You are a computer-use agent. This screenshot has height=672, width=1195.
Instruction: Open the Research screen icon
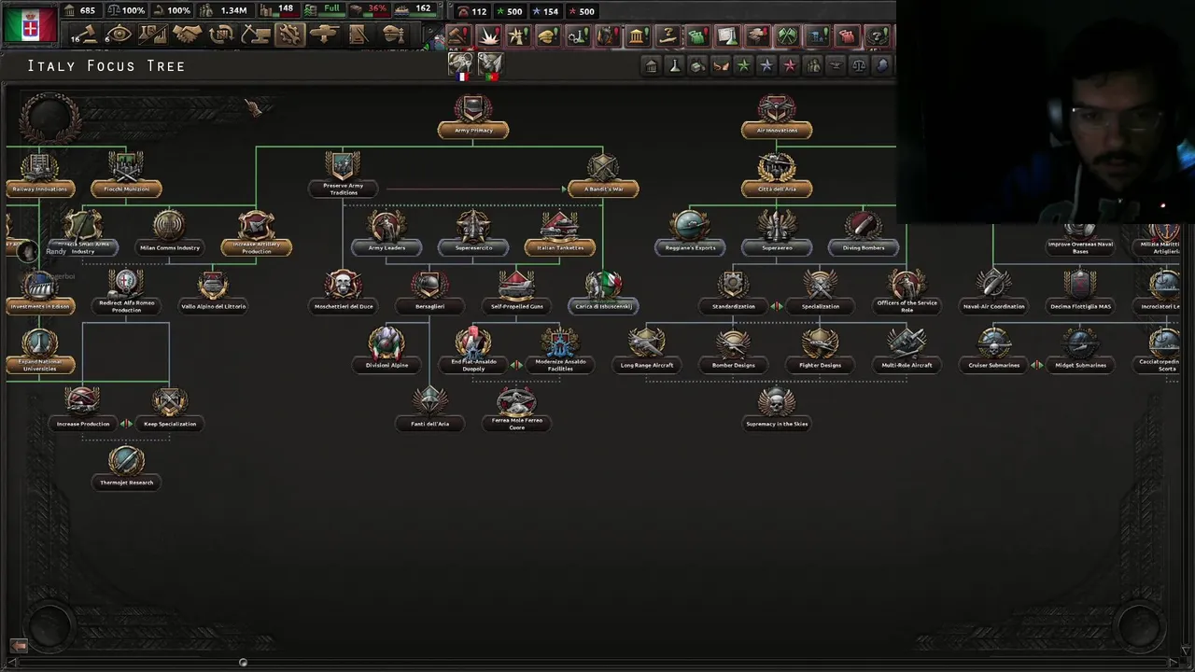click(153, 35)
